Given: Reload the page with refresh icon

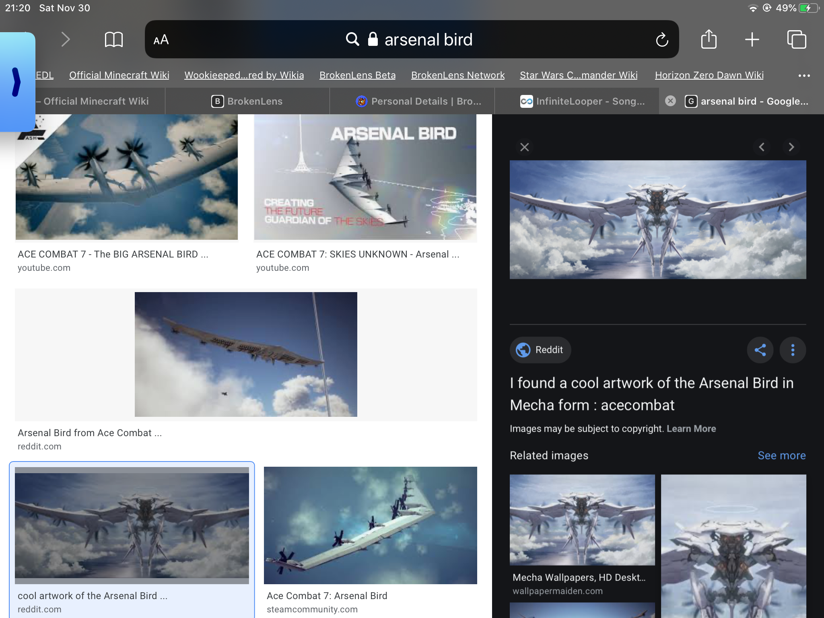Looking at the screenshot, I should click(662, 39).
